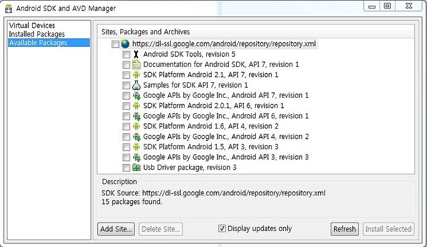Screen dimensions: 427x247
Task: Click the Refresh button
Action: (x=345, y=229)
